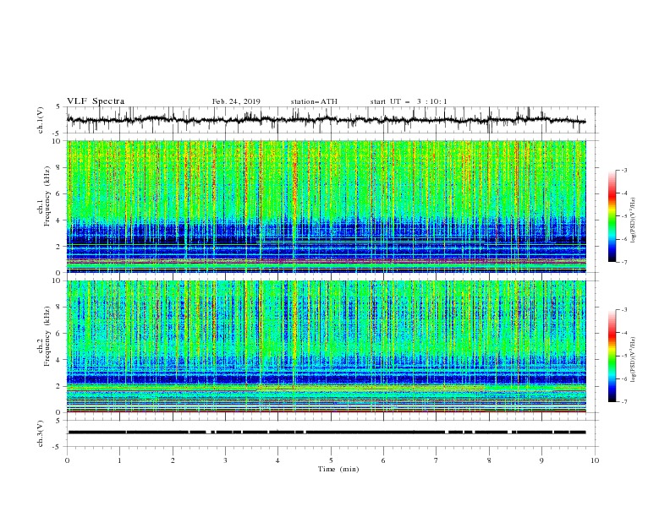Click the ch.2 spectrogram panel
The image size is (670, 517).
pos(326,346)
